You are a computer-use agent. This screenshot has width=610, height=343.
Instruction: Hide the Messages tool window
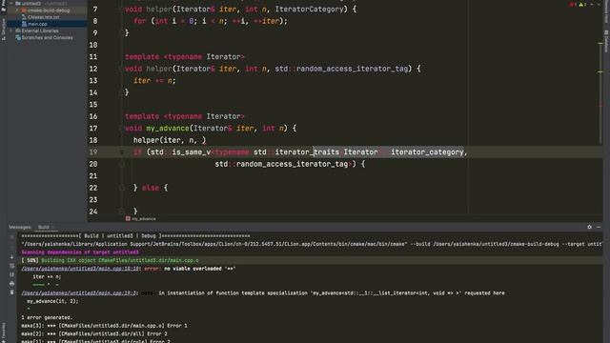599,227
